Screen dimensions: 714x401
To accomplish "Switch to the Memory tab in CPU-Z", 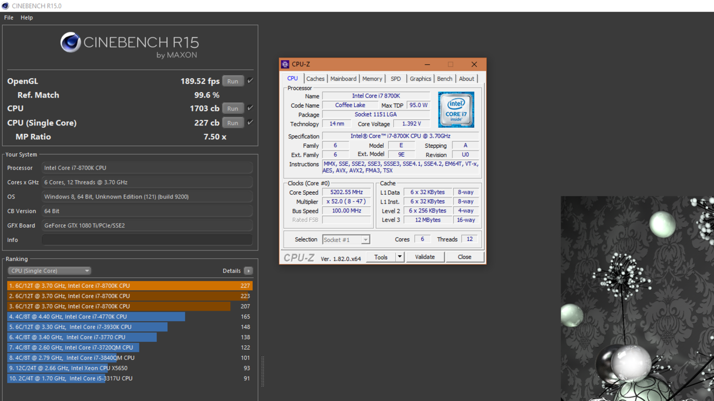I will 372,79.
